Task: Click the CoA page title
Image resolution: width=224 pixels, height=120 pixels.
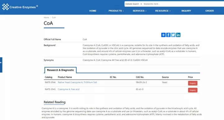Action: tap(48, 23)
